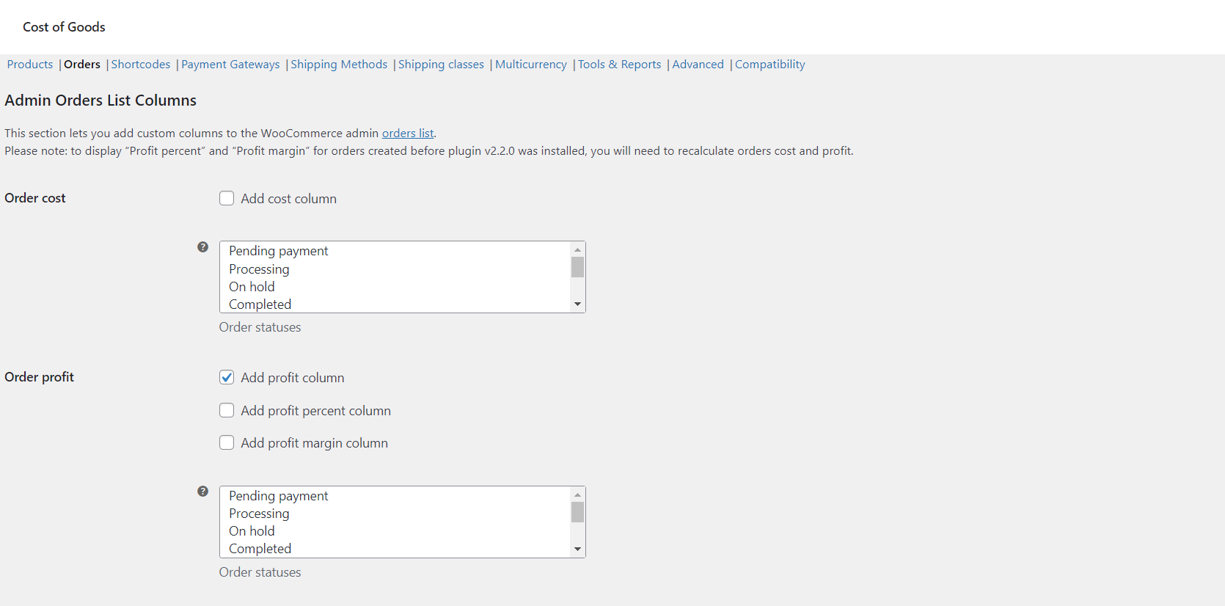Switch to the Shipping Methods tab
The height and width of the screenshot is (606, 1225).
[339, 64]
